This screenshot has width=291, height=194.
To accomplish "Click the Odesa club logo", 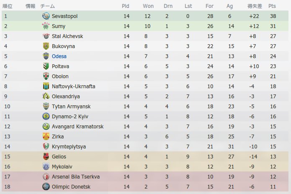I will 46,56.
